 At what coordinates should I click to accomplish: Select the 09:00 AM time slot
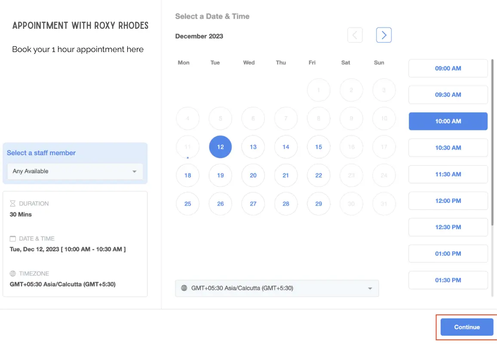tap(448, 68)
